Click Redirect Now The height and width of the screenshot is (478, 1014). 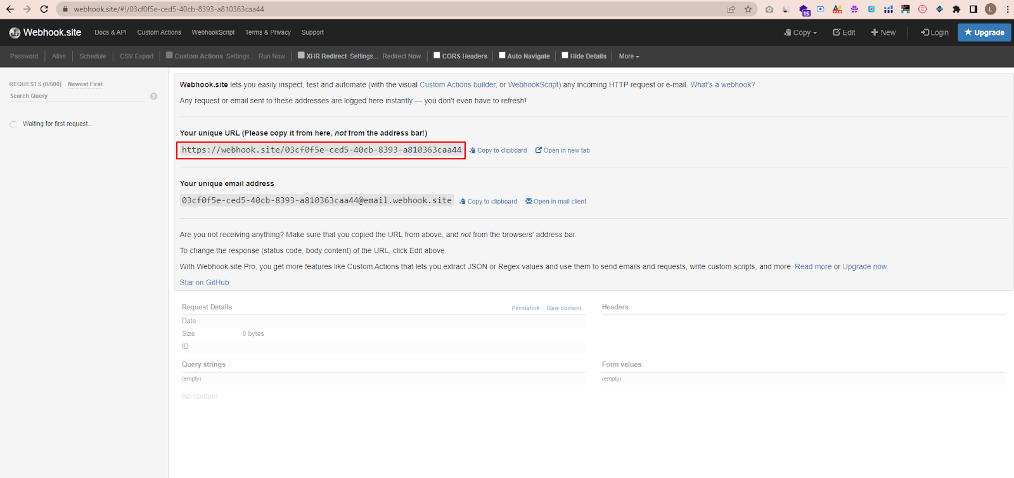[402, 56]
